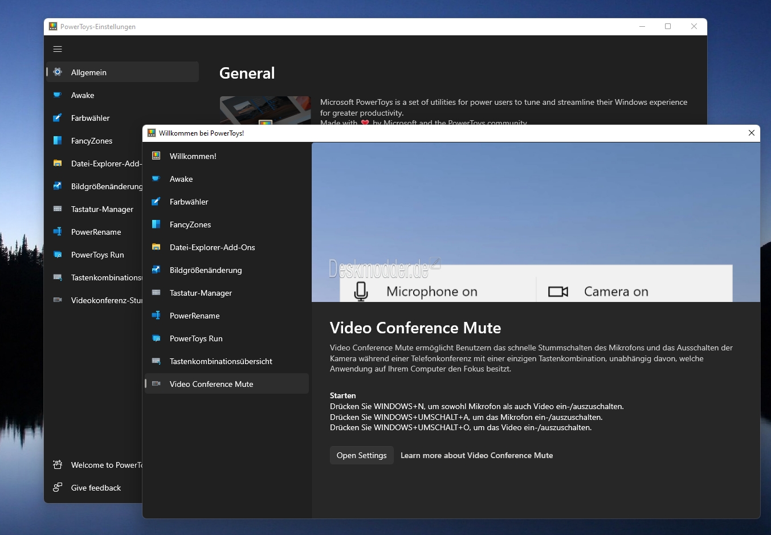Select Video Conference Mute in welcome sidebar
Viewport: 771px width, 535px height.
227,384
